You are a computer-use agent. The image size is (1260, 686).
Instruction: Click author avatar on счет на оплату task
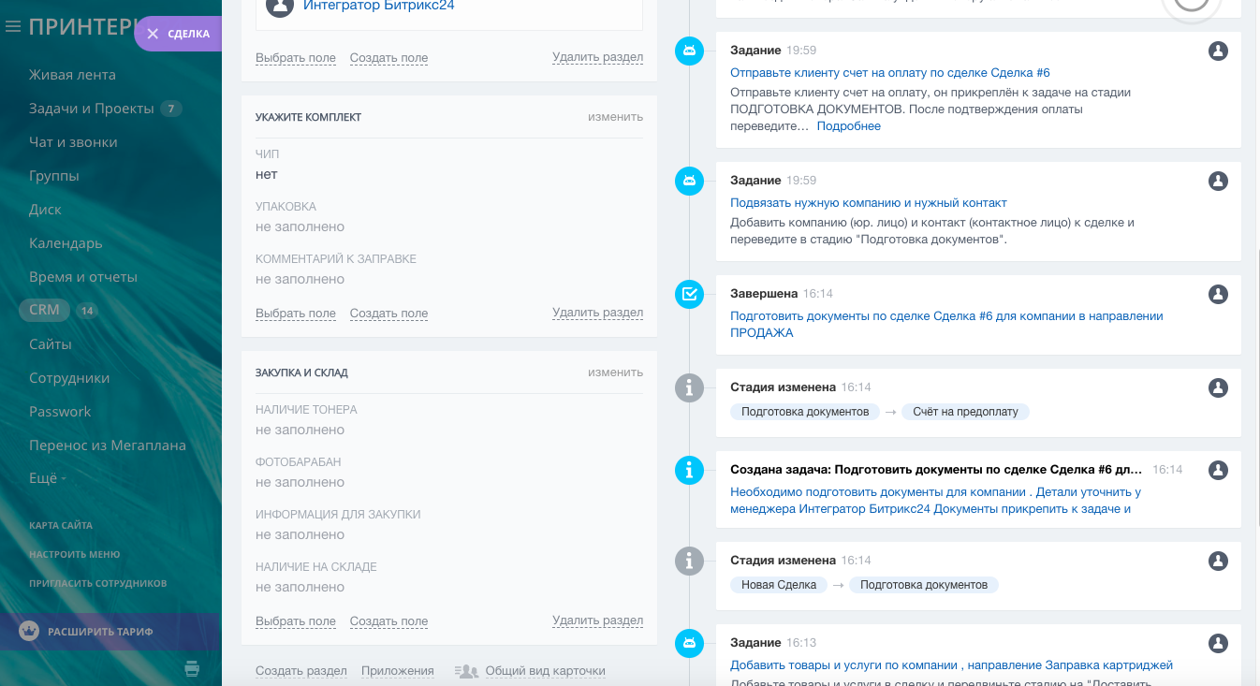click(x=1218, y=51)
